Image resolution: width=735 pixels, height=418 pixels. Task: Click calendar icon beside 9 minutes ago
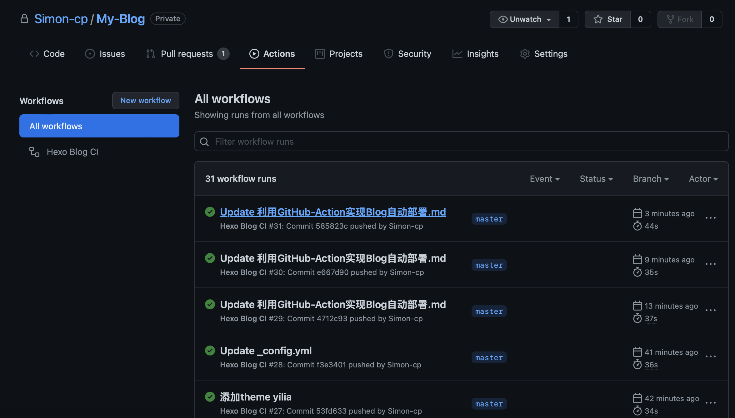click(x=637, y=259)
